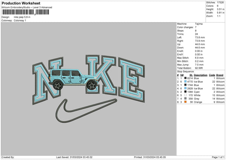Click the Printed timestamp 31/03/2024 03.45.05

point(154,157)
